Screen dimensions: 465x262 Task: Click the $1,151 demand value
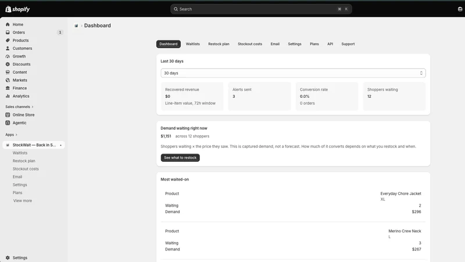pyautogui.click(x=166, y=136)
